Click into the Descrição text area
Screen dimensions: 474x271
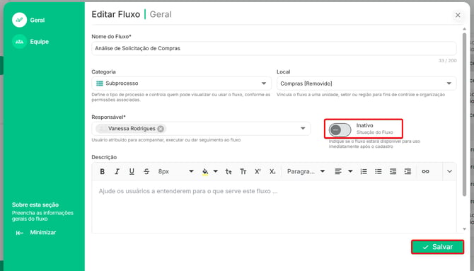274,207
